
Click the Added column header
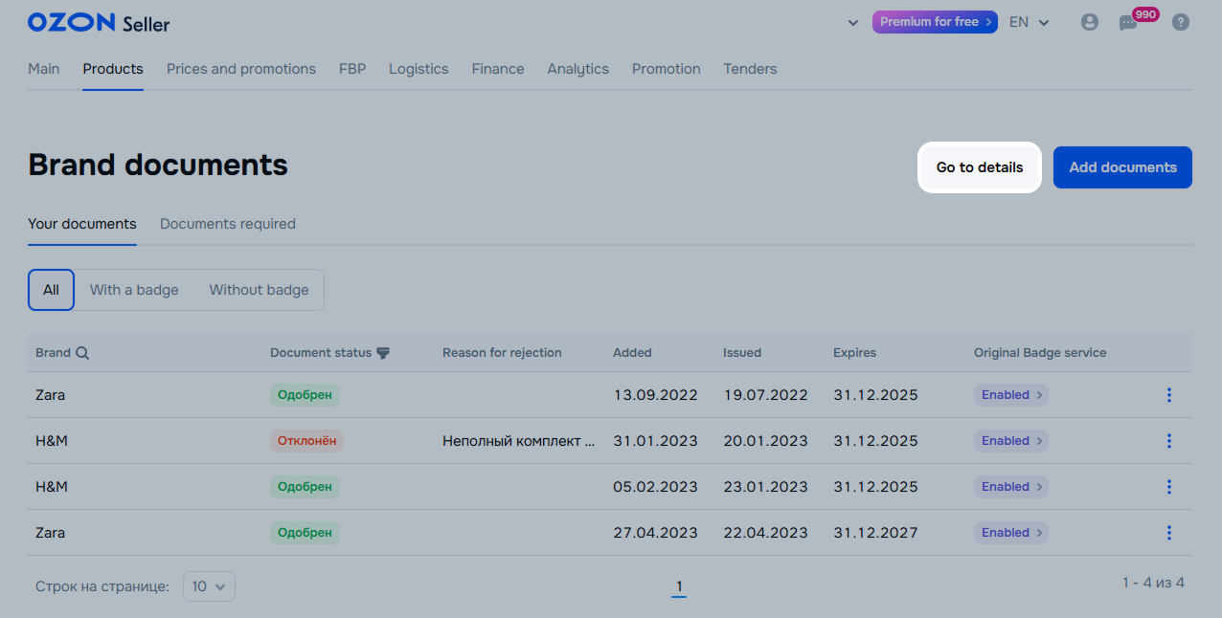coord(632,353)
